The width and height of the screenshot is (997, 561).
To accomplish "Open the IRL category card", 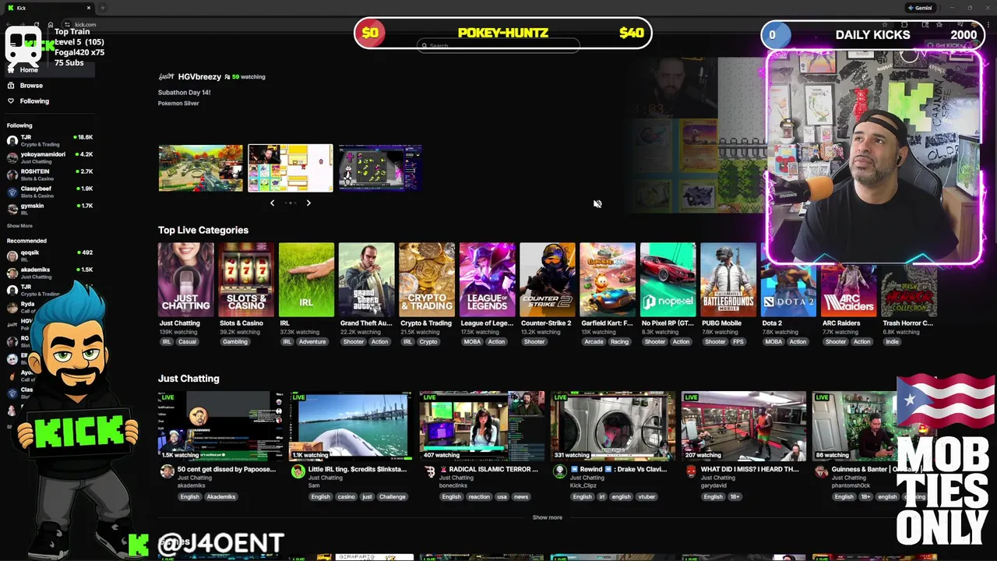I will 306,280.
